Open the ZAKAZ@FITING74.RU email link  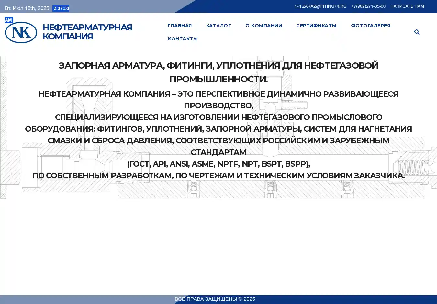pos(324,6)
